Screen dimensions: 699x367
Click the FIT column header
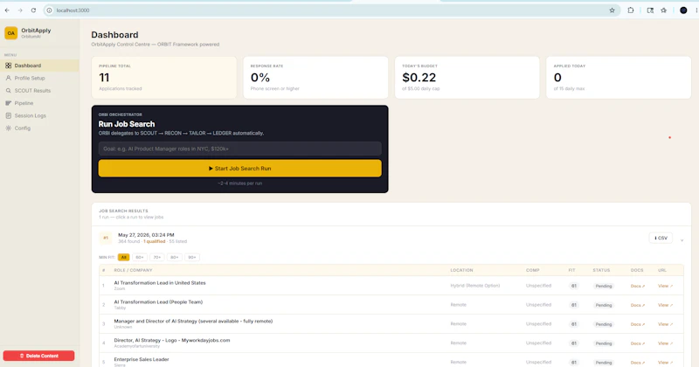pyautogui.click(x=571, y=270)
